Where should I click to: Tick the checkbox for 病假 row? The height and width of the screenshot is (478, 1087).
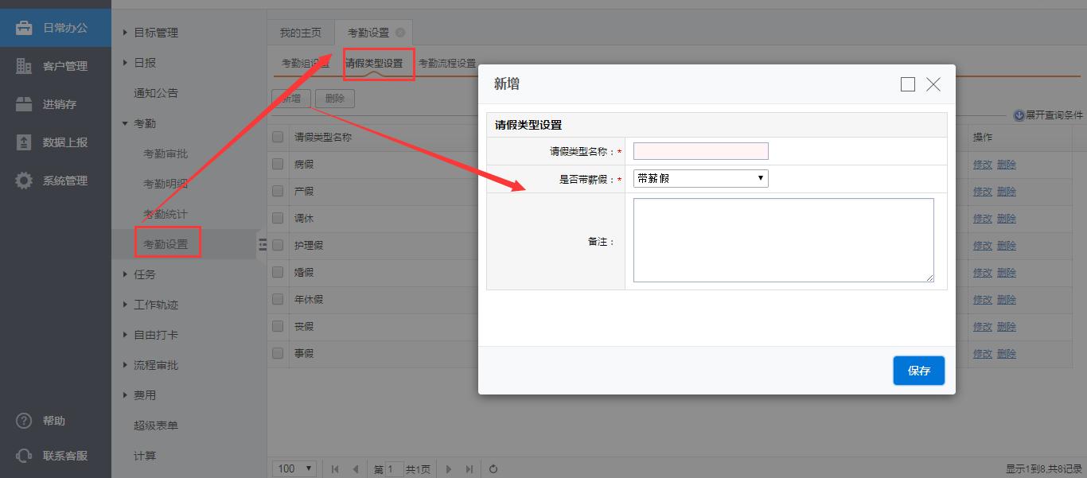(x=278, y=164)
